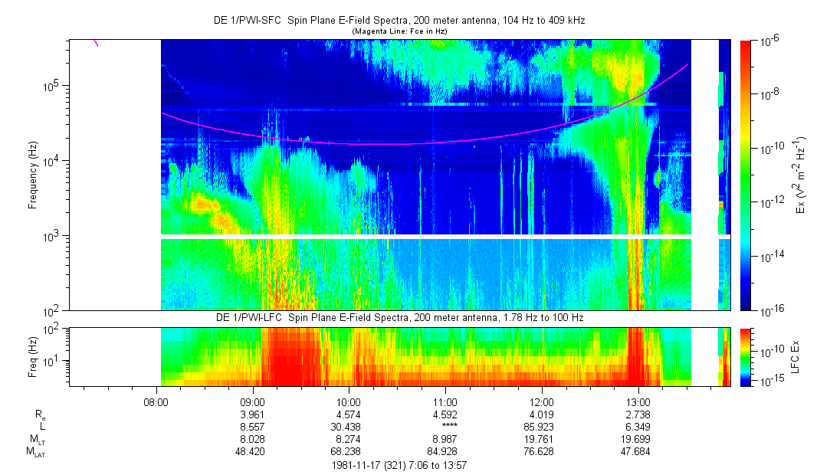
Task: Click the 10^-16 colorbar minimum label
Action: (x=771, y=310)
